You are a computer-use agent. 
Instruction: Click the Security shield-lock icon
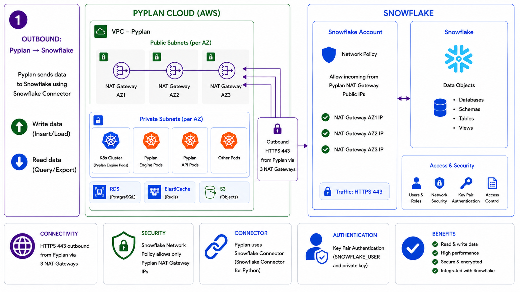pyautogui.click(x=124, y=245)
